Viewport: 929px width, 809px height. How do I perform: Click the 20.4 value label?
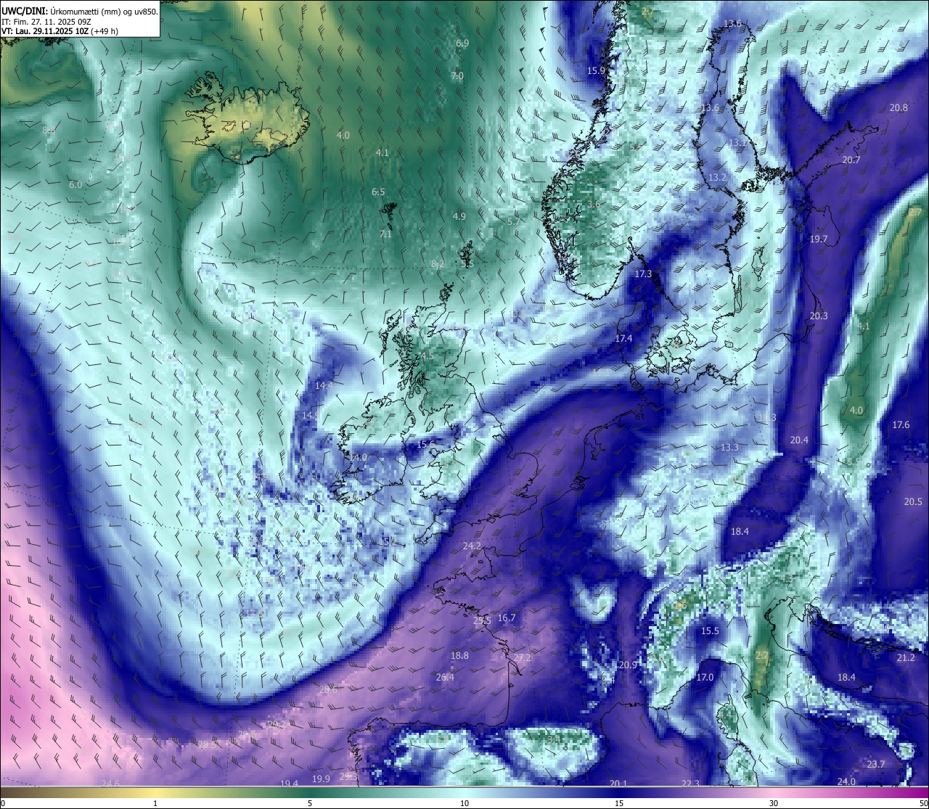[x=799, y=440]
